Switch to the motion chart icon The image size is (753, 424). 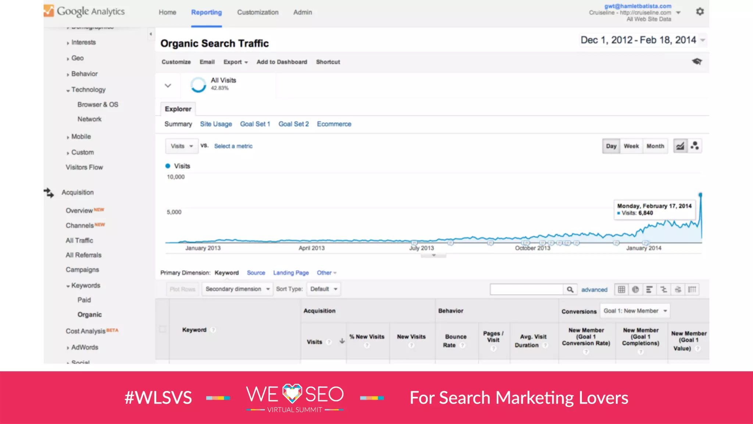pos(695,146)
